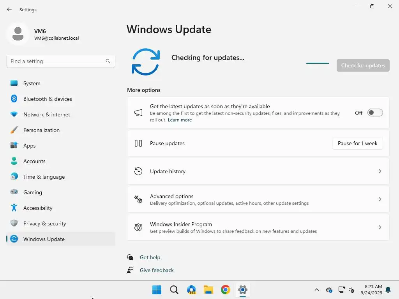Click the clock showing 8:21 AM
Viewport: 399px width, 299px height.
(373, 287)
